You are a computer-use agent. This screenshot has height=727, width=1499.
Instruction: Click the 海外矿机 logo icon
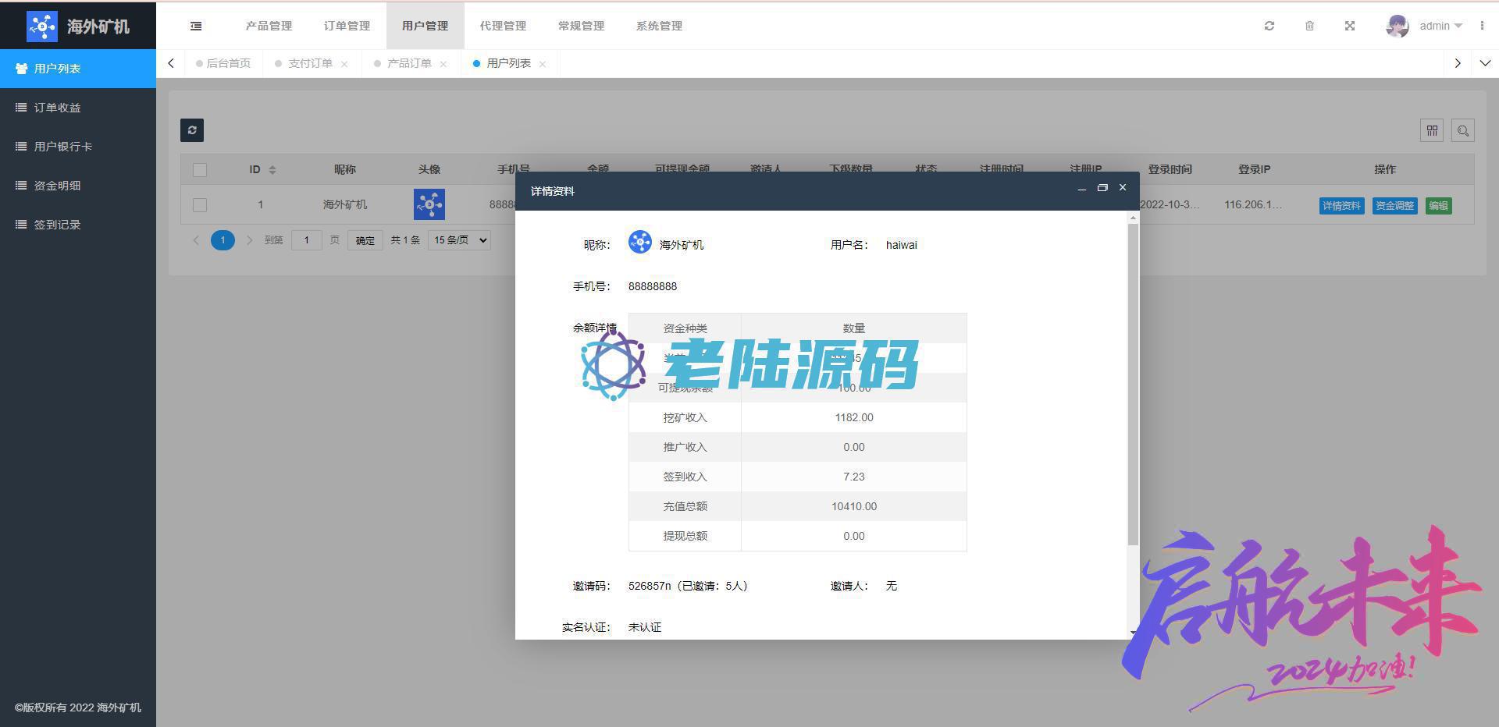click(42, 26)
